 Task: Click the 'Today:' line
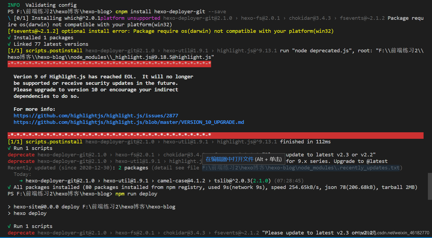tap(22, 174)
